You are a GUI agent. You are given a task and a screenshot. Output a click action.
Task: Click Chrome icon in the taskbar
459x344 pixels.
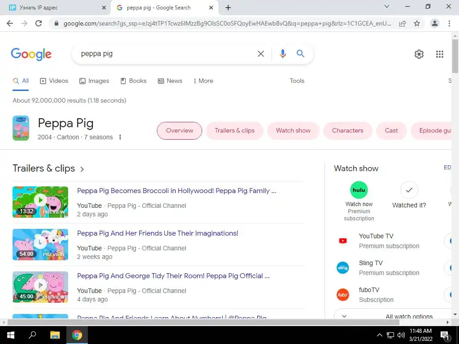pyautogui.click(x=77, y=335)
